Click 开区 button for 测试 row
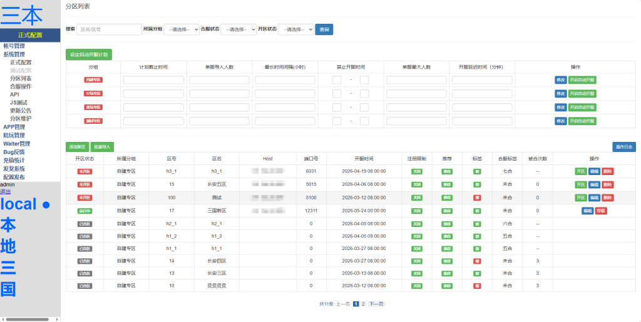The width and height of the screenshot is (641, 322). [x=581, y=198]
